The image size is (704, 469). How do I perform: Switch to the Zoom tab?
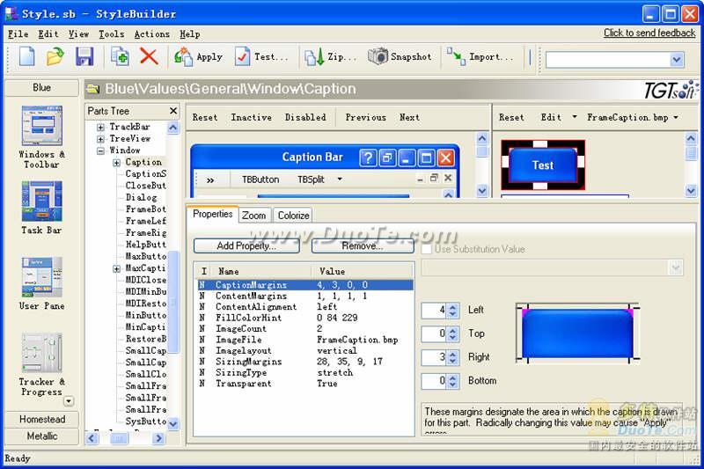click(x=254, y=216)
